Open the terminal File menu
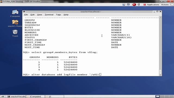Image resolution: width=174 pixels, height=98 pixels. pyautogui.click(x=26, y=15)
